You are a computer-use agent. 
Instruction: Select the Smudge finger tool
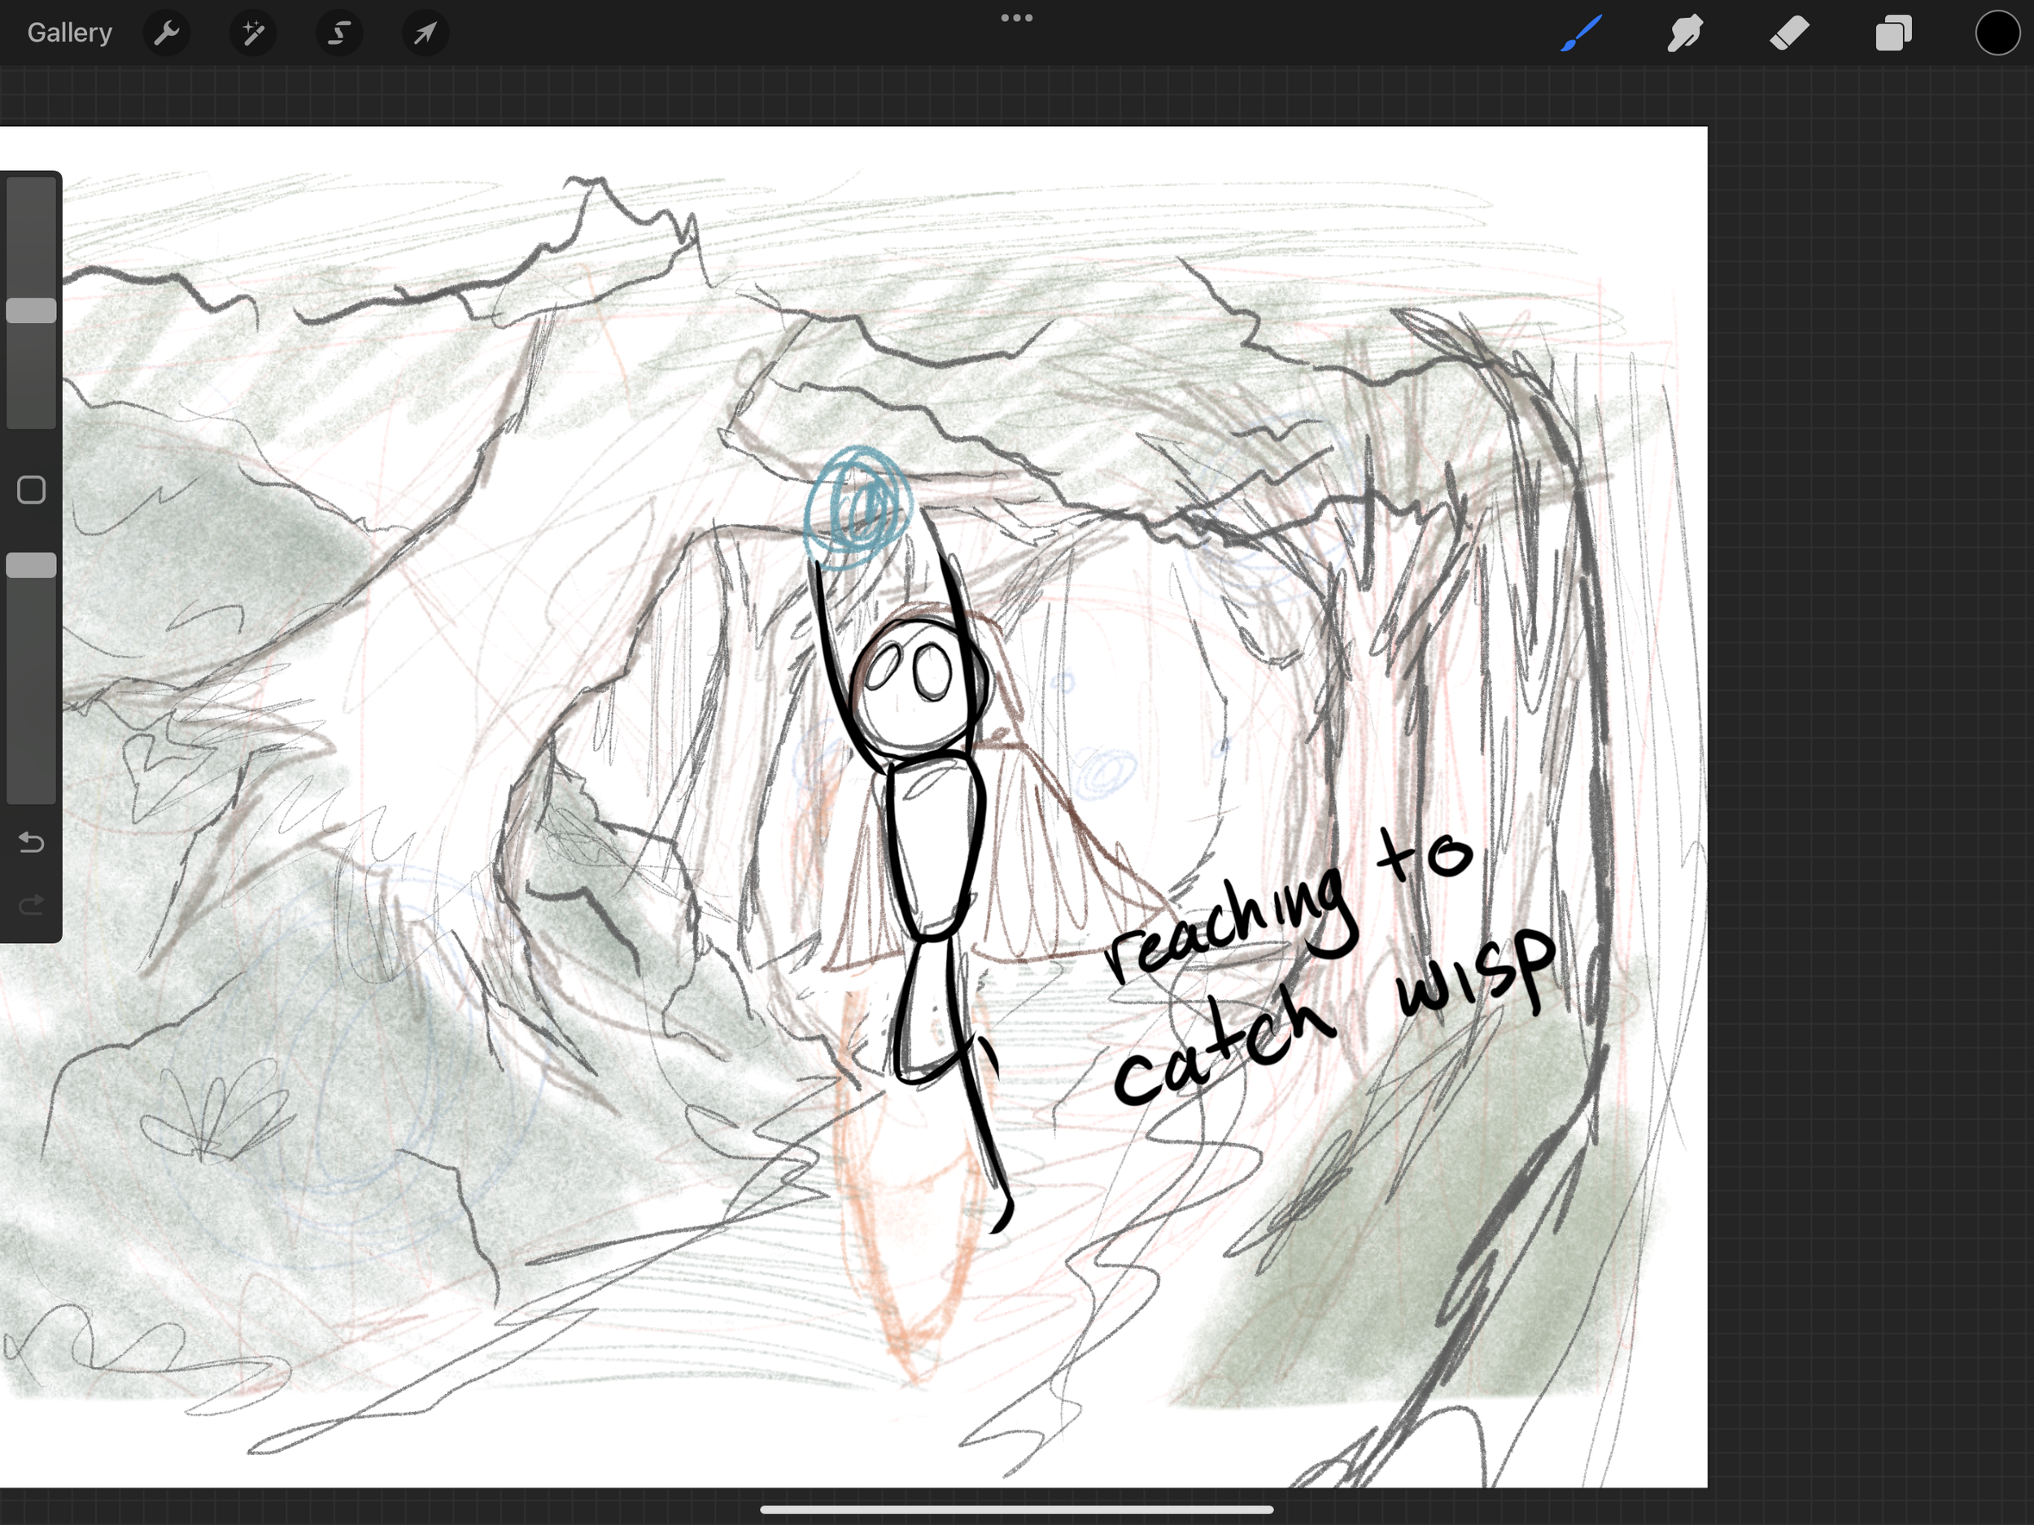(1685, 34)
